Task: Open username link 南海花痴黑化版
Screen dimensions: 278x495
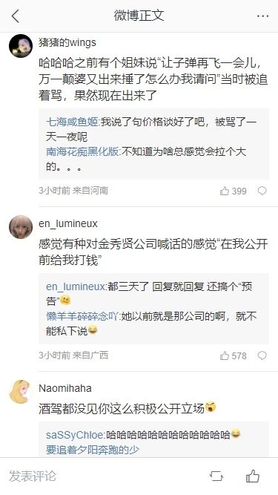Action: point(82,152)
